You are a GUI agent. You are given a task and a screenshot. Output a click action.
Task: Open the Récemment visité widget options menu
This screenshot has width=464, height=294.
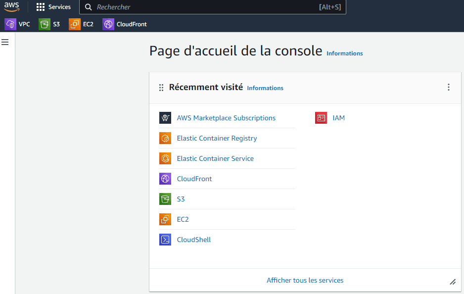click(x=449, y=87)
